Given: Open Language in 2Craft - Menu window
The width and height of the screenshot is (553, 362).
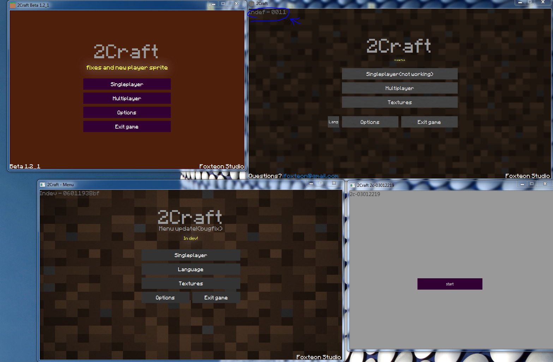Looking at the screenshot, I should 191,269.
